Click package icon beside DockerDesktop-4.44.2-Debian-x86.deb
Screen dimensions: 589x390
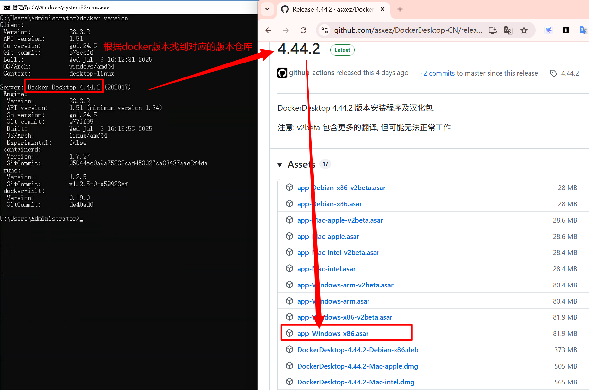pos(289,349)
